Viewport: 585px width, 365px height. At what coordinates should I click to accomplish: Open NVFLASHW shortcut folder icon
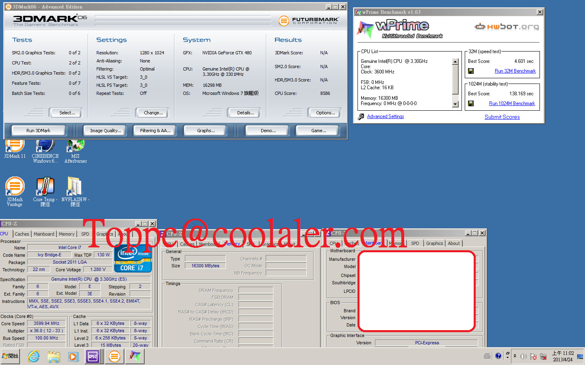tap(75, 192)
